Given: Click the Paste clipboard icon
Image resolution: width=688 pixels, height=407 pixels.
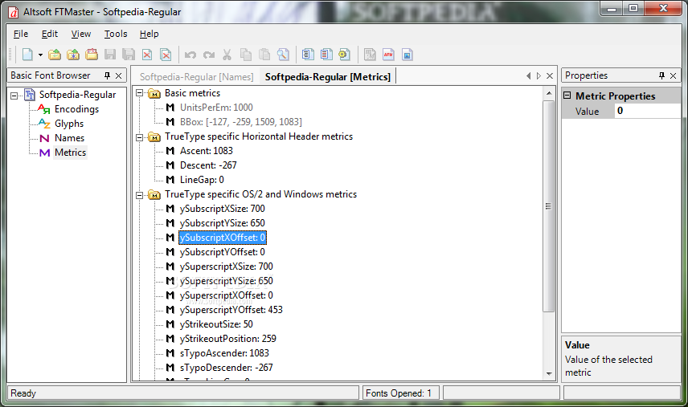Looking at the screenshot, I should (x=264, y=55).
